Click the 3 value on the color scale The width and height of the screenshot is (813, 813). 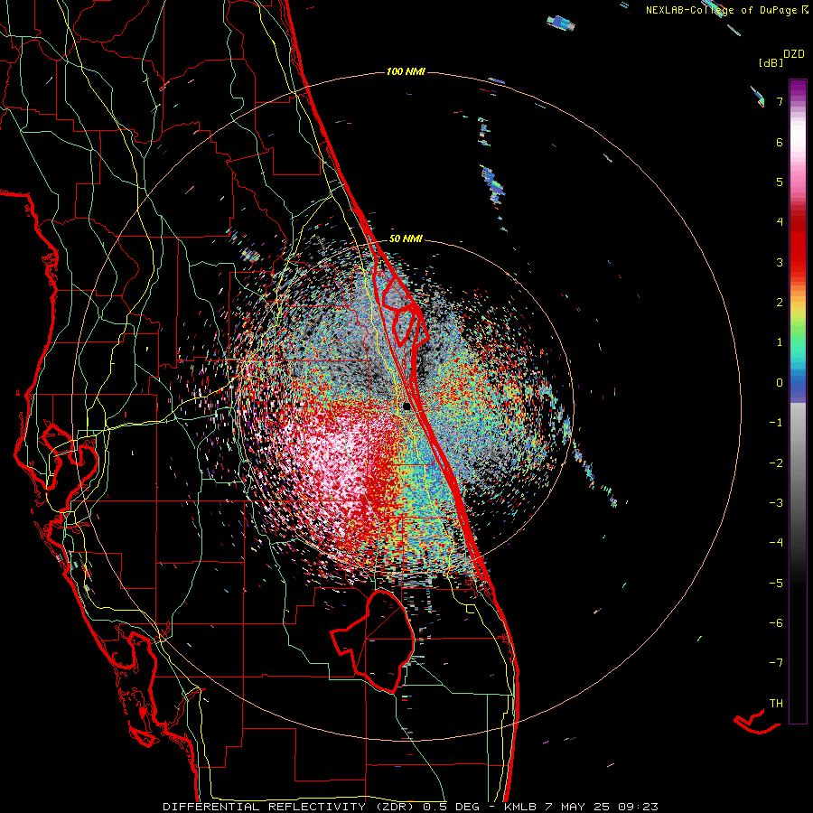[x=780, y=262]
